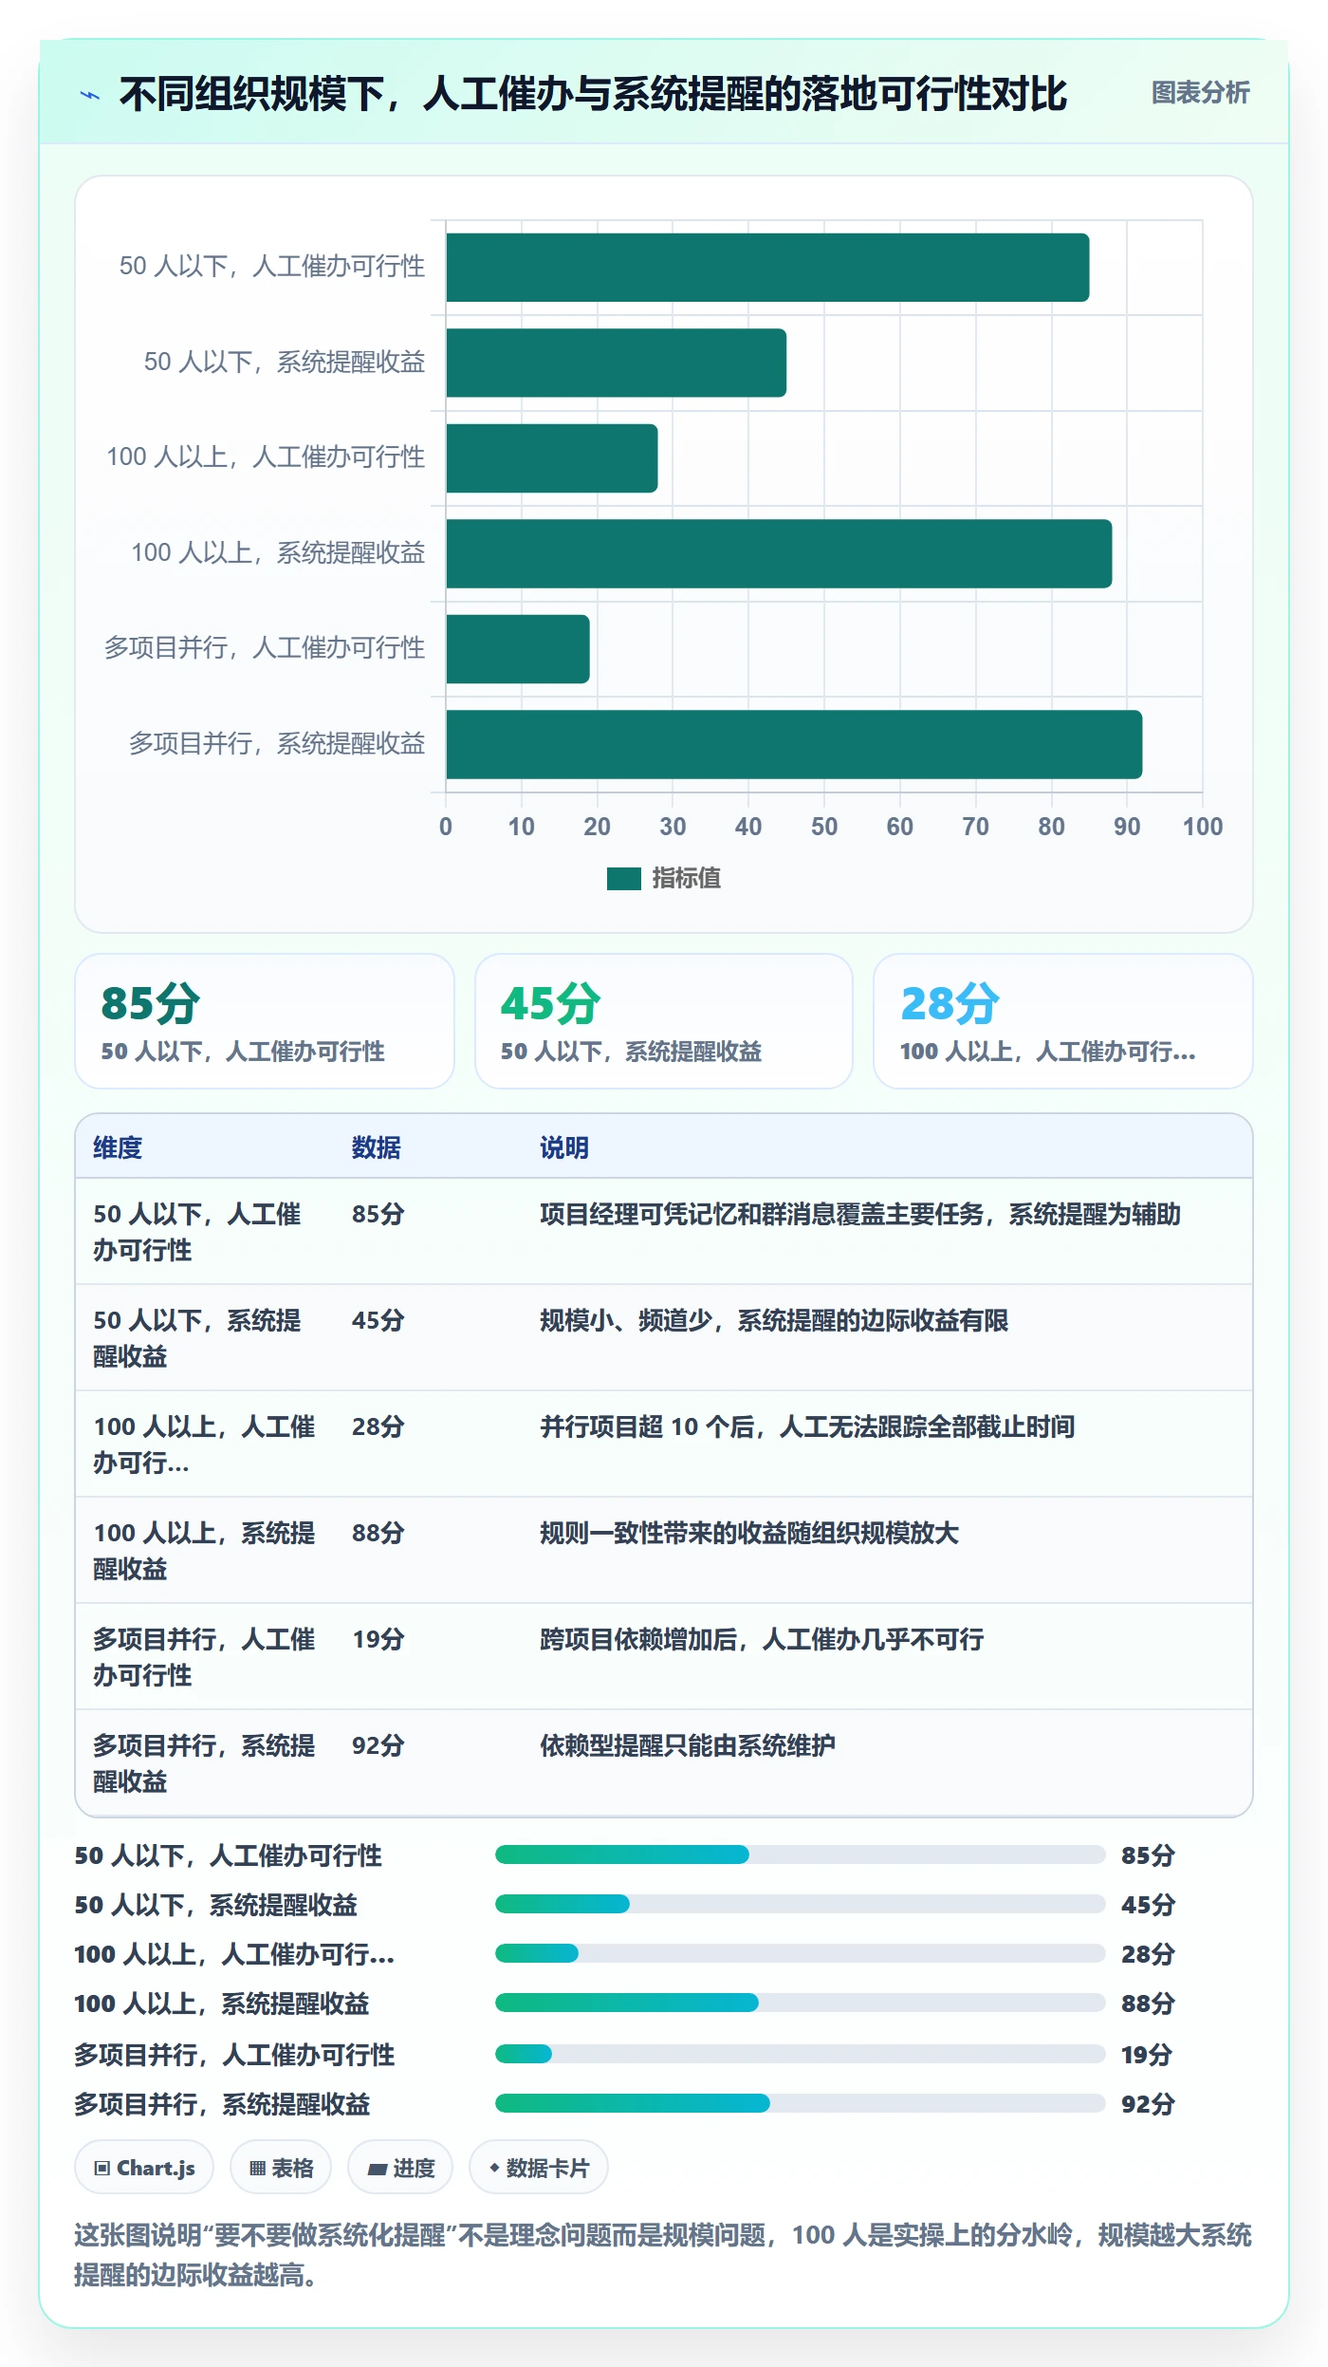The image size is (1328, 2367).
Task: Click table row label 100 人以上，系统提醒收益
Action: [x=204, y=1551]
